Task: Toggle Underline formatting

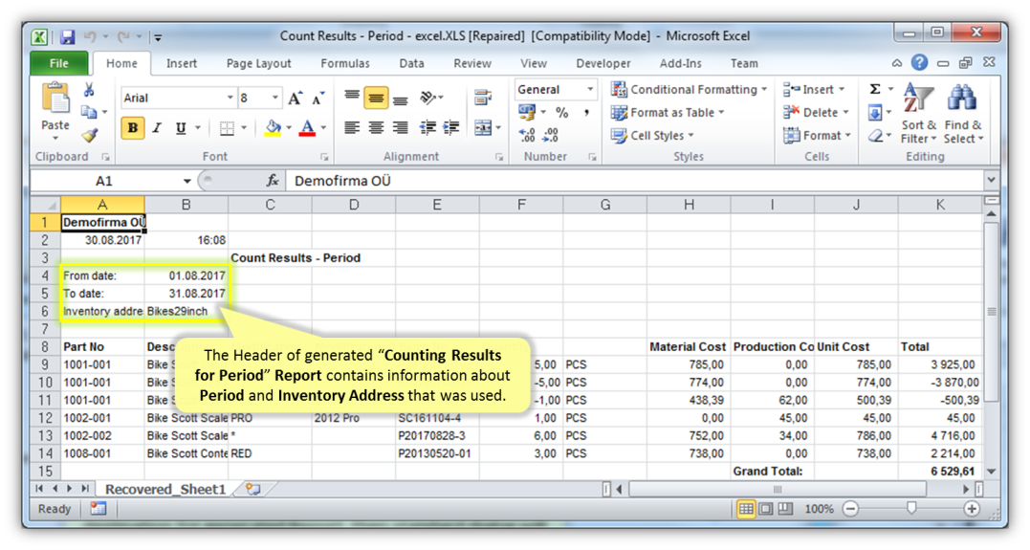Action: tap(181, 128)
